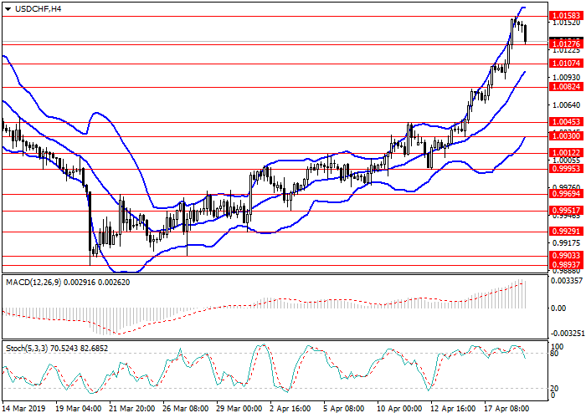586x418 pixels.
Task: Select the 1.01583 red price level label
Action: [567, 16]
